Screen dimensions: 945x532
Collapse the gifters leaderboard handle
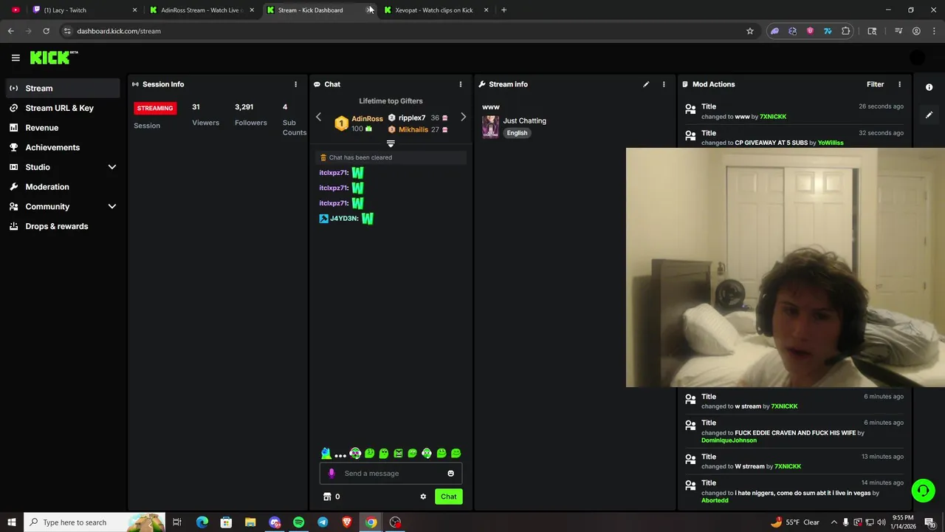391,143
